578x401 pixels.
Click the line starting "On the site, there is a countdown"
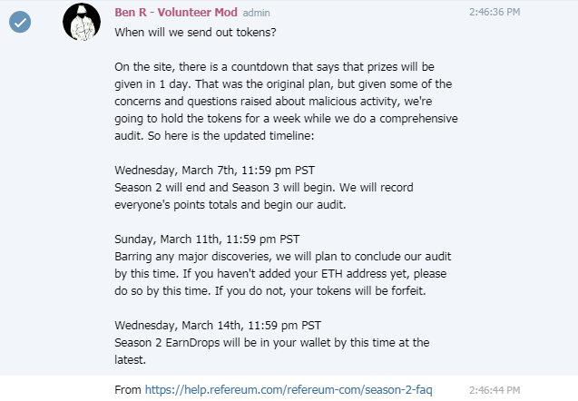[x=286, y=66]
